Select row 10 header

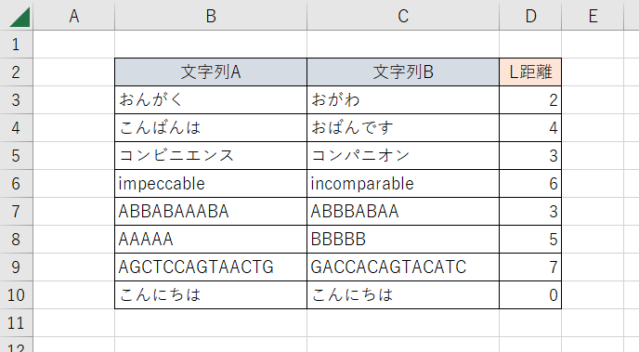tap(16, 295)
